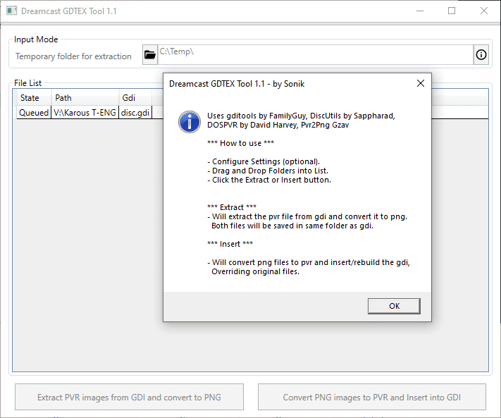Sort by the Path column header
The image size is (501, 418).
[85, 98]
